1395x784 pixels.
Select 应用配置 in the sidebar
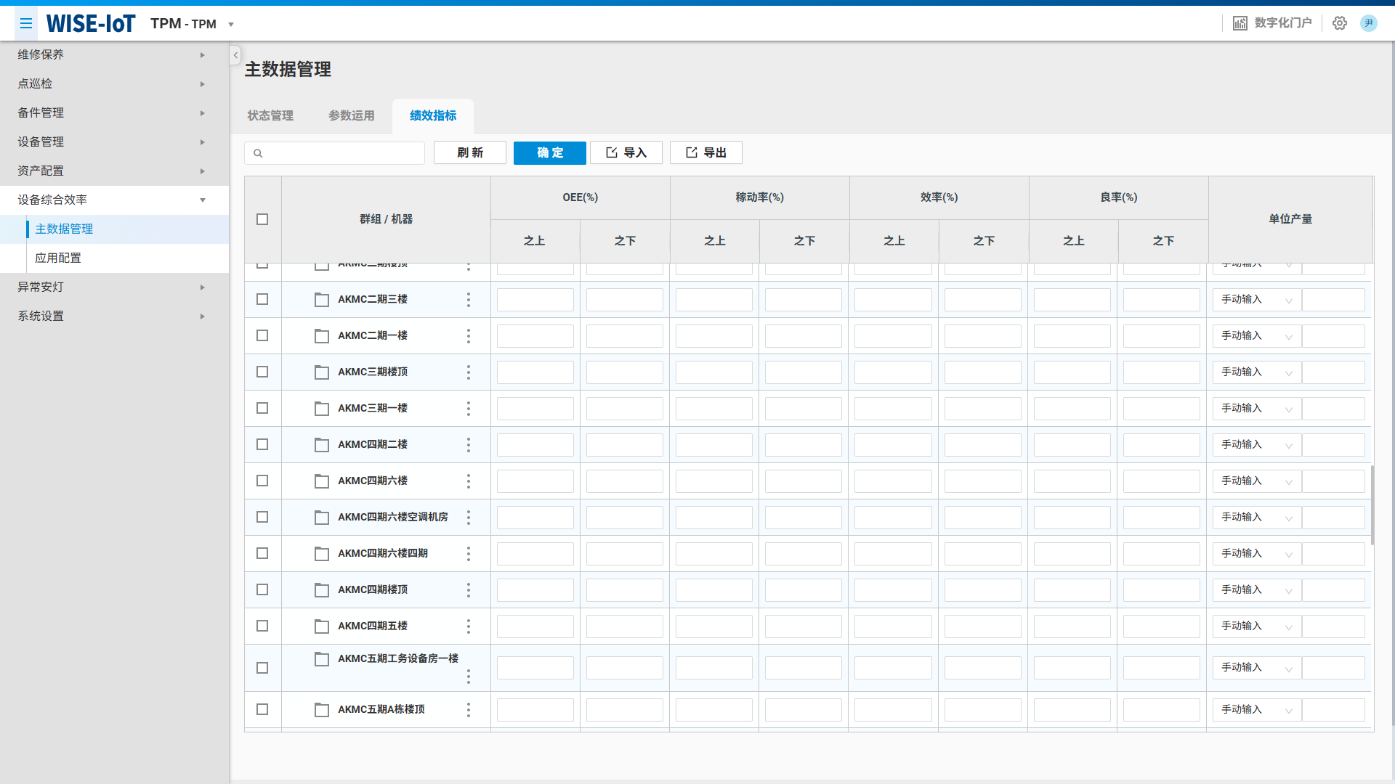(58, 258)
